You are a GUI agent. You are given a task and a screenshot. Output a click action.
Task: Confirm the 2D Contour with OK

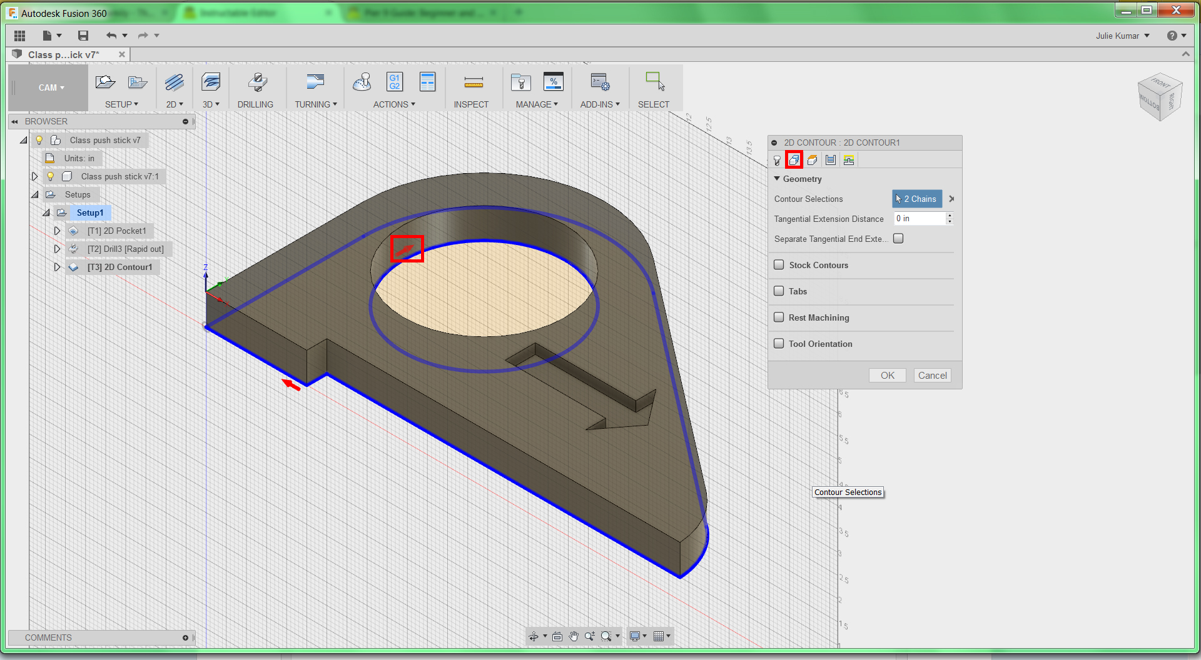click(888, 376)
